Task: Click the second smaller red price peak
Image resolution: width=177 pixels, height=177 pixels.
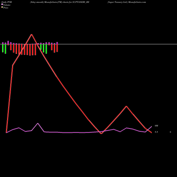Action: point(126,106)
